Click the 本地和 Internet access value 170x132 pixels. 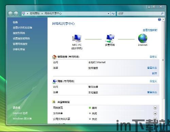click(x=97, y=62)
